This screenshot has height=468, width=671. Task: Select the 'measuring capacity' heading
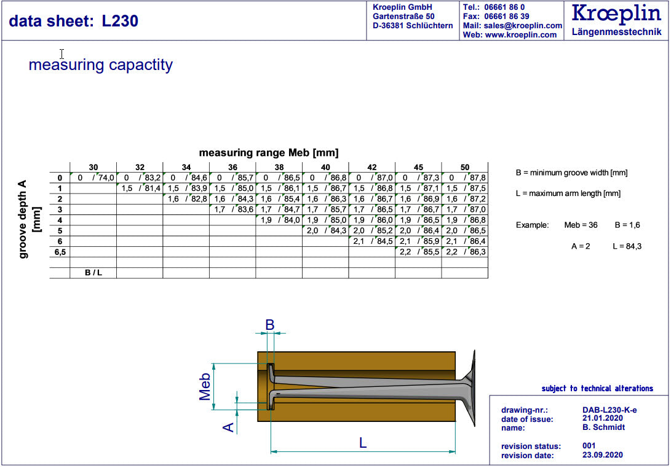click(x=100, y=64)
